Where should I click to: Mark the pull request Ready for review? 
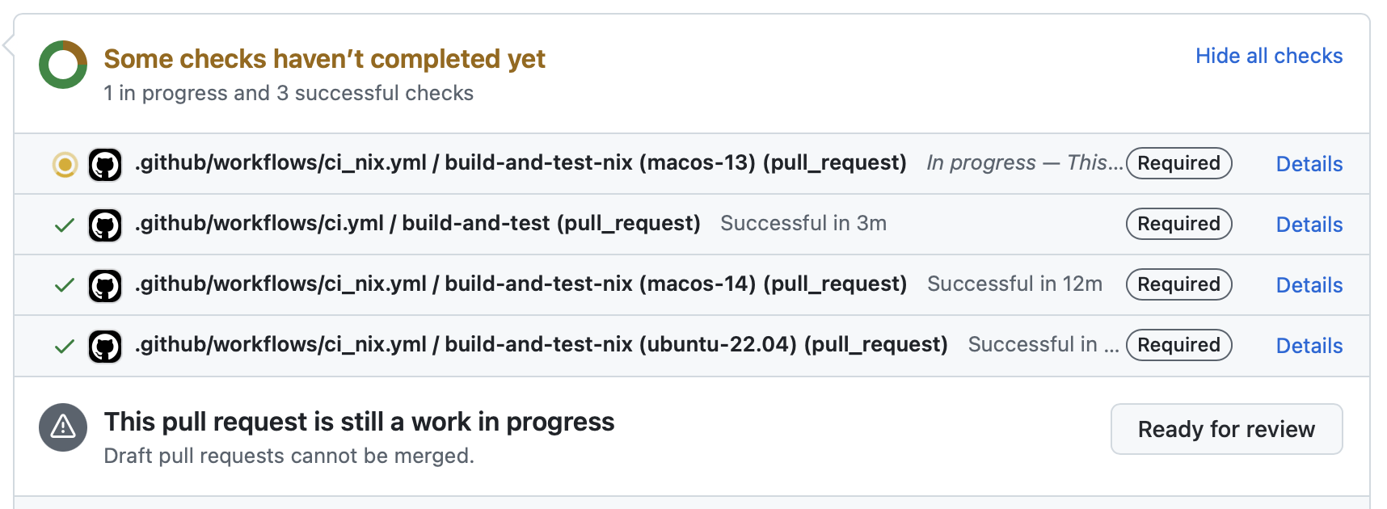pyautogui.click(x=1226, y=429)
